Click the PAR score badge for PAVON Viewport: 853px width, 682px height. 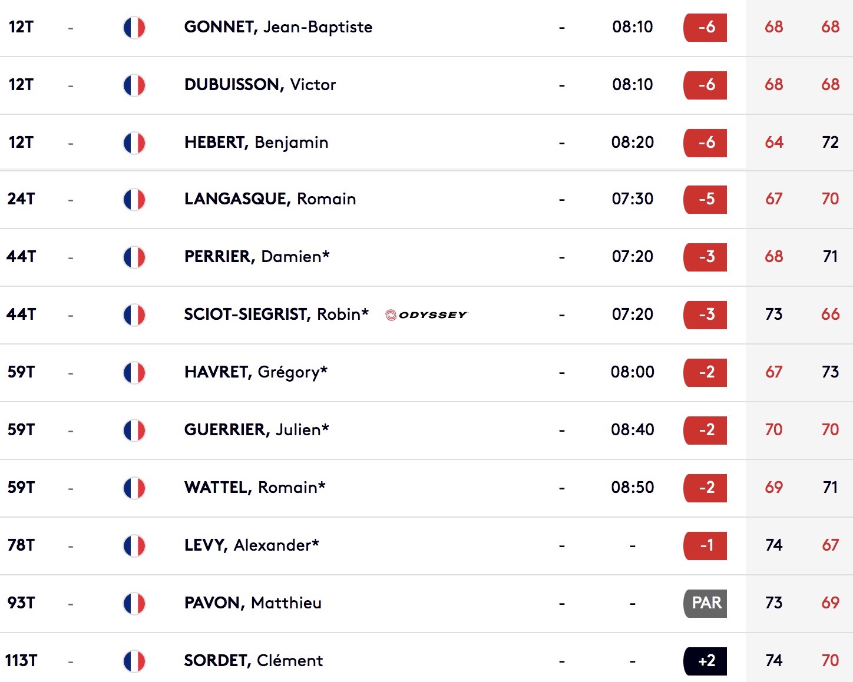[x=705, y=603]
